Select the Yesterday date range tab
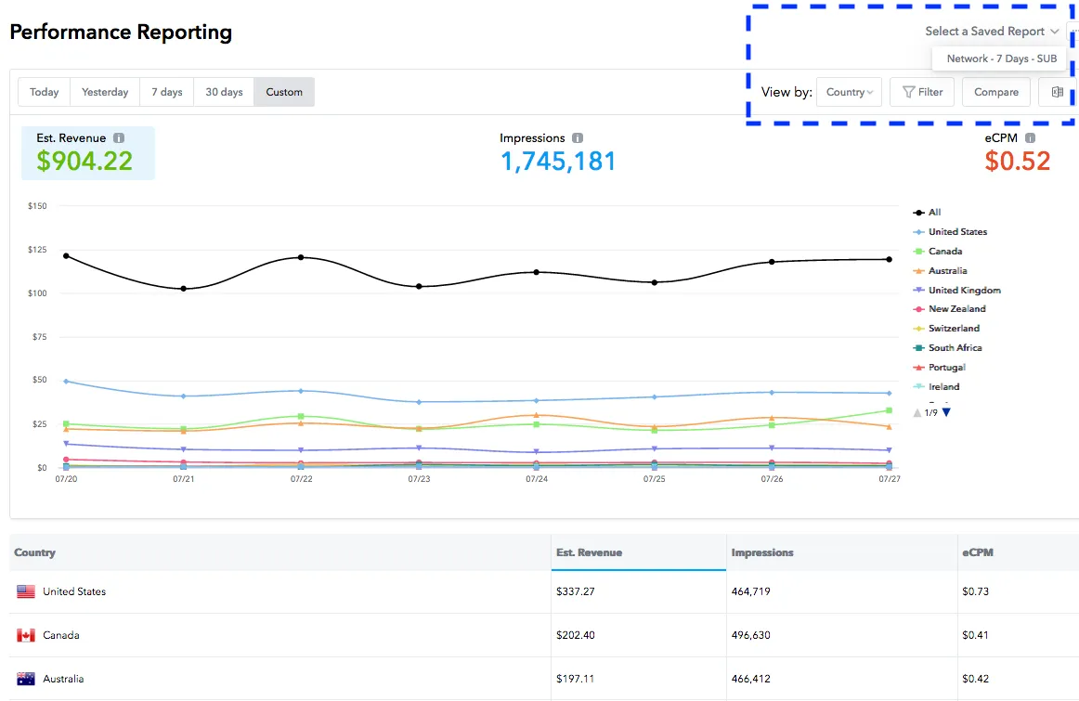This screenshot has width=1079, height=701. click(x=104, y=91)
